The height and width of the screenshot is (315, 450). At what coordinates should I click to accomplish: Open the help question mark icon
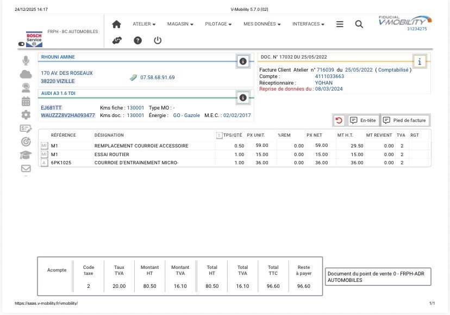pyautogui.click(x=137, y=40)
